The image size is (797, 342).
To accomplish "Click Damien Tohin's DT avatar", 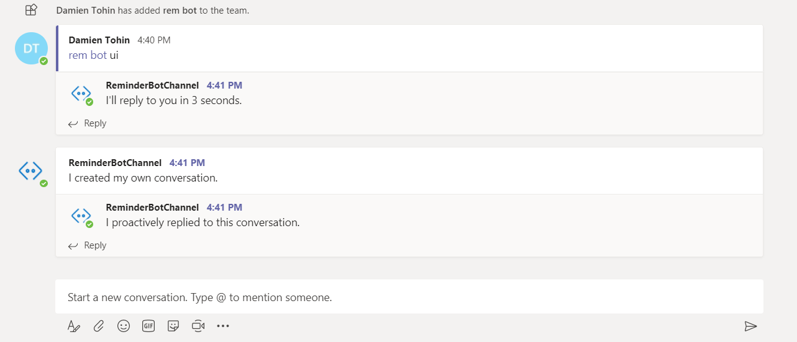I will 31,48.
